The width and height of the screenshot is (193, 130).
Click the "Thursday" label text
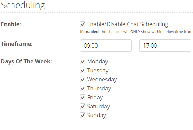point(99,89)
